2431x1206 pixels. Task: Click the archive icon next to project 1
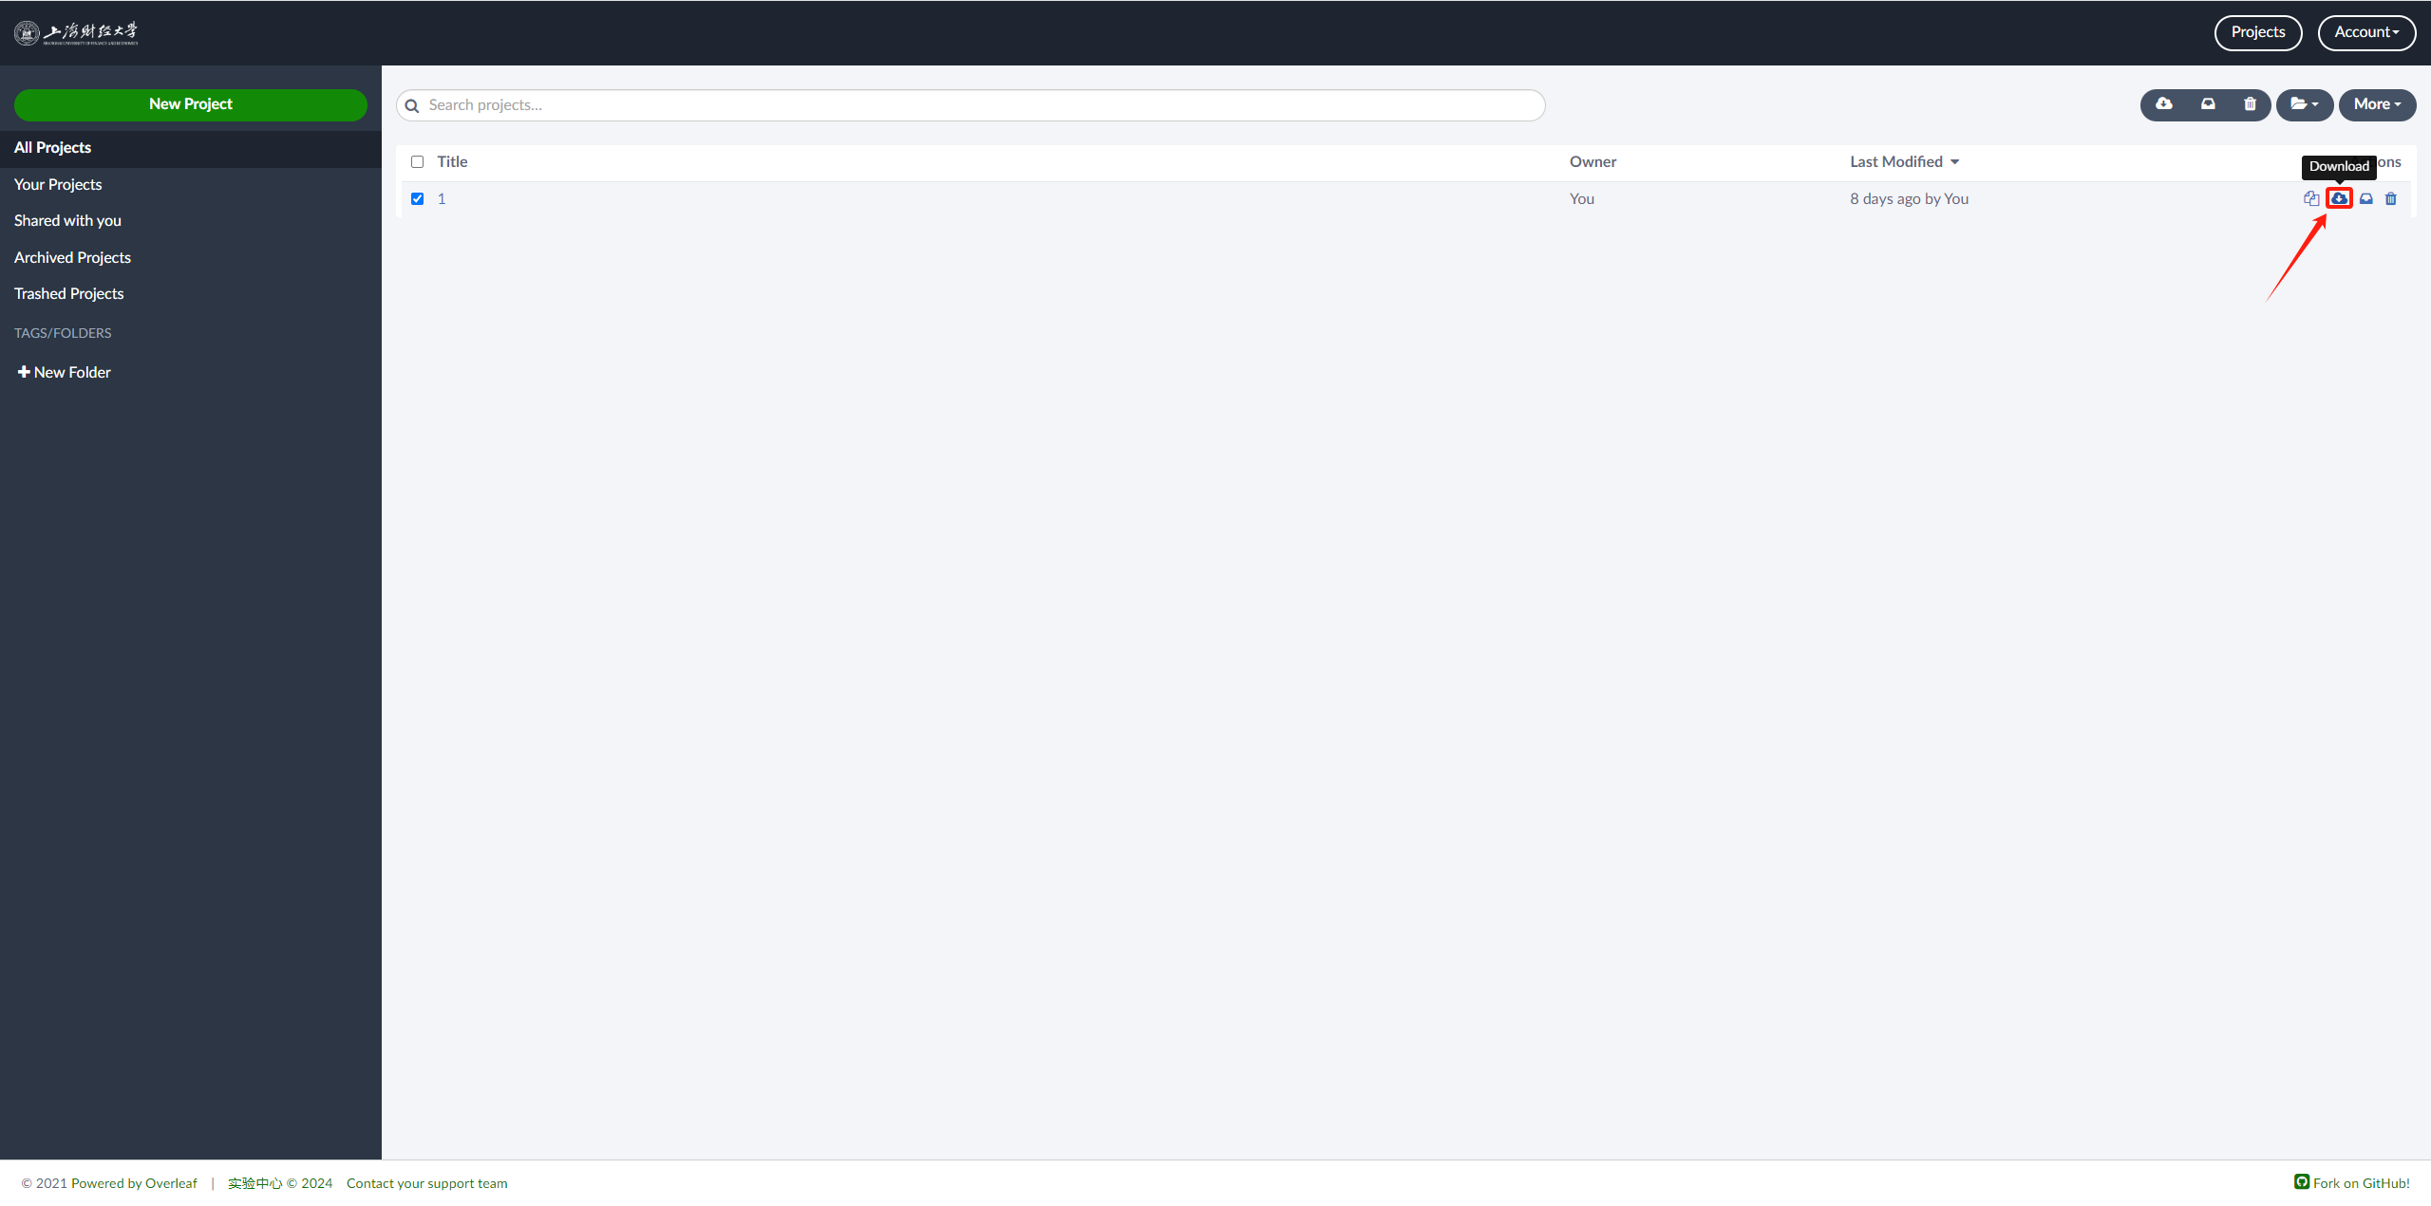[2365, 198]
